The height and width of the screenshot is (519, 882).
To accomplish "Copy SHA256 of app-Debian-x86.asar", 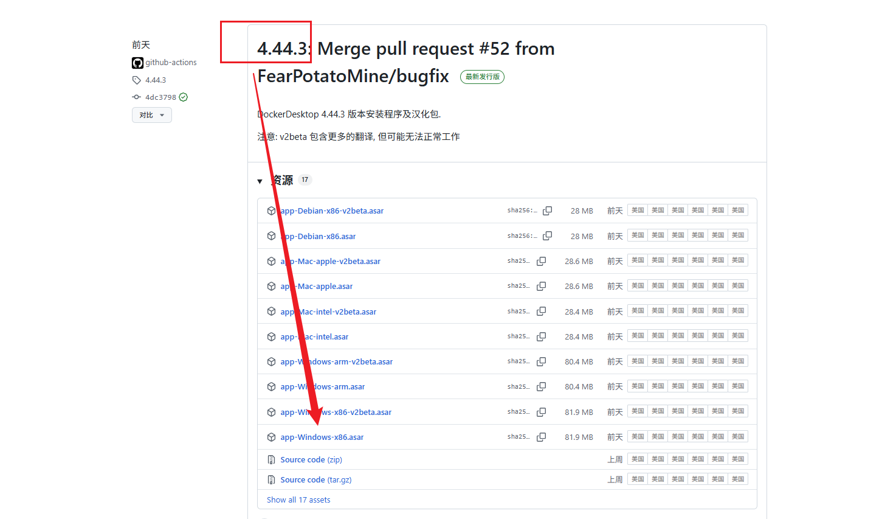I will (x=547, y=235).
